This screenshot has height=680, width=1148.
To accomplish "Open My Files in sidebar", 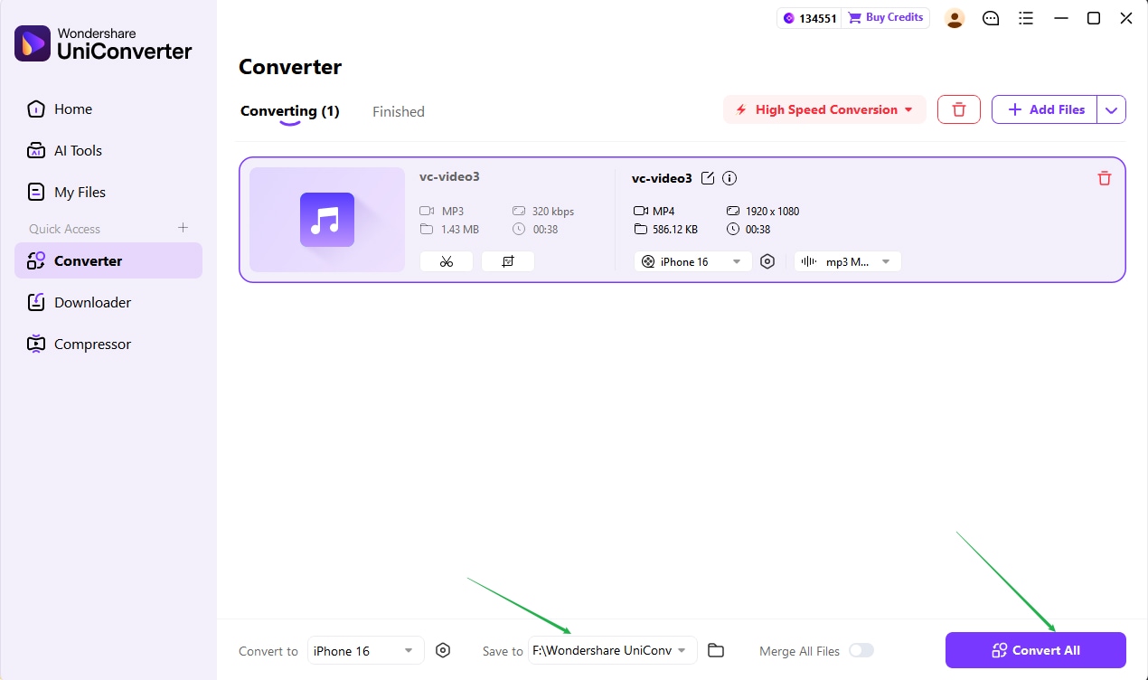I will (x=108, y=193).
